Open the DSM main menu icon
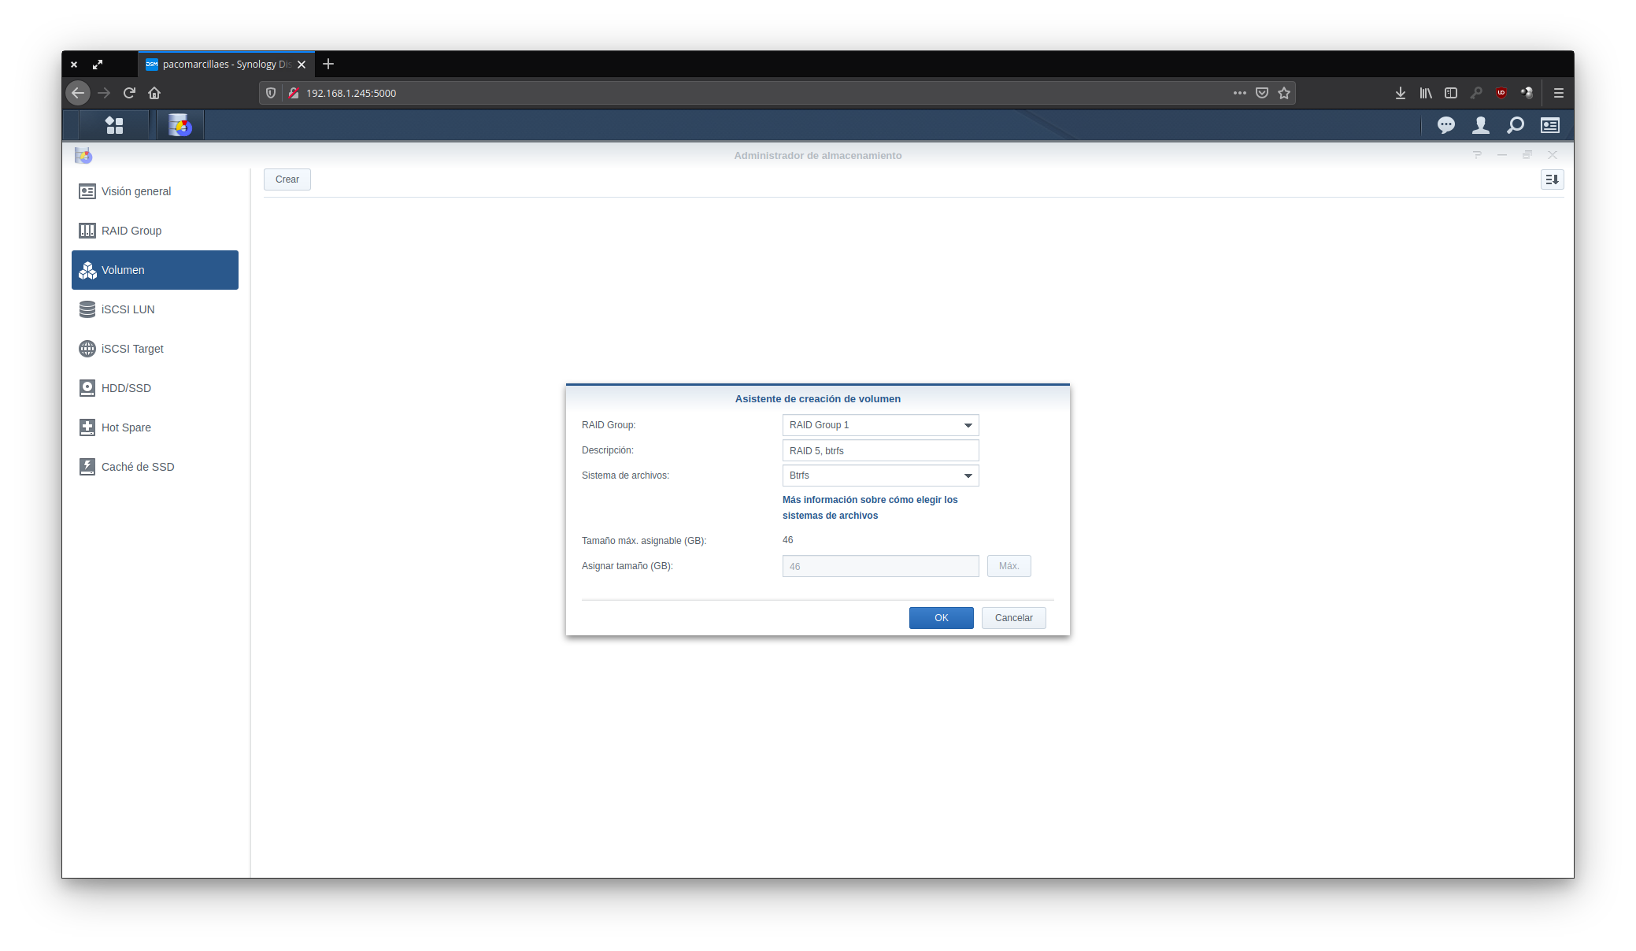The image size is (1636, 951). pyautogui.click(x=114, y=125)
